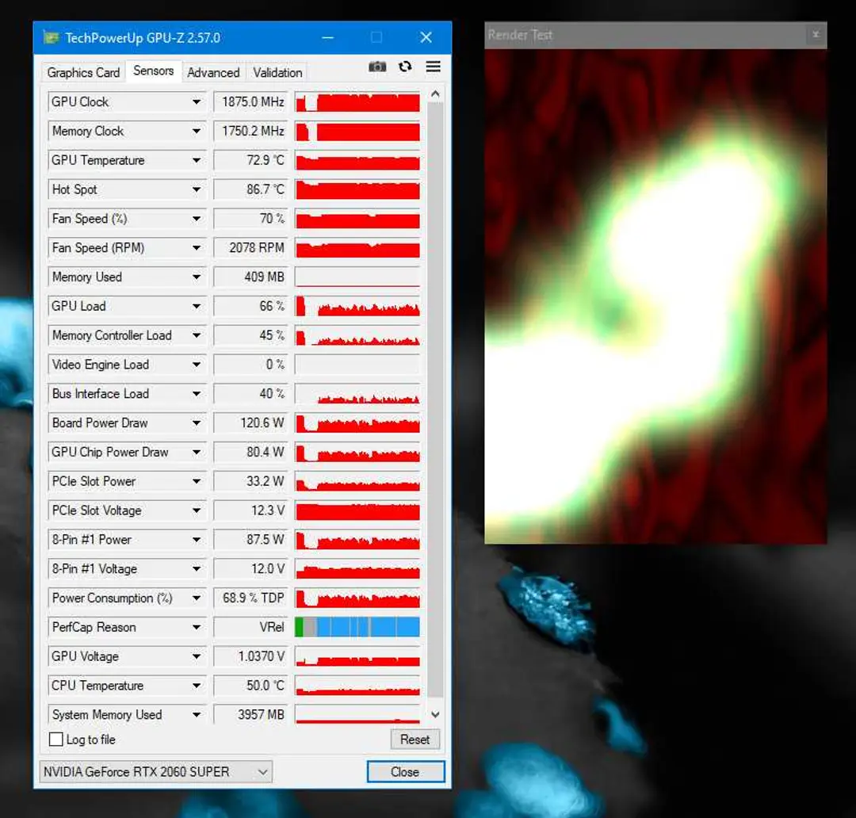The height and width of the screenshot is (818, 856).
Task: Open the PerfCap Reason dropdown arrow
Action: tap(196, 628)
